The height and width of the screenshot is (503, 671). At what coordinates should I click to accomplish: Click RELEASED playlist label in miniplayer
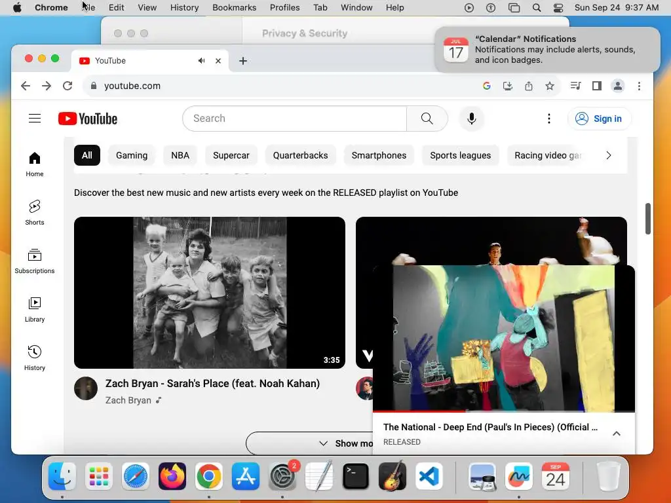click(402, 442)
